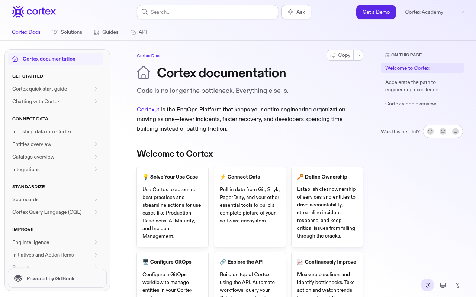
Task: Click the Copy button
Action: [340, 55]
